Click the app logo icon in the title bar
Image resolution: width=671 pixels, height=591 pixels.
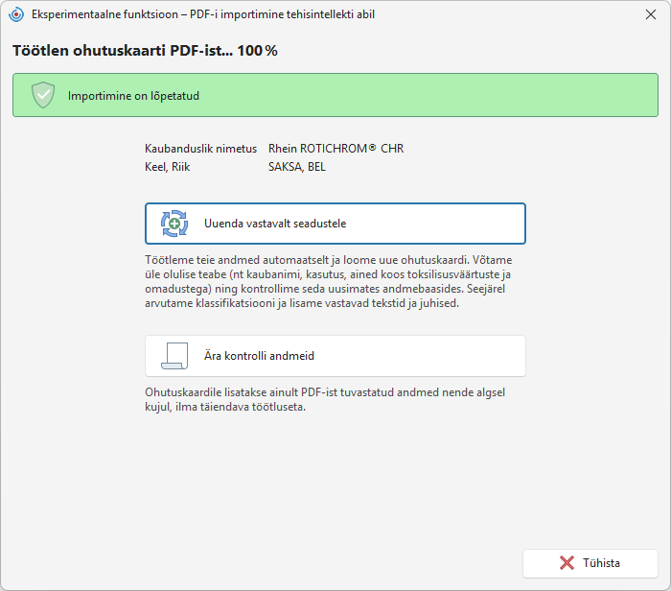point(16,14)
